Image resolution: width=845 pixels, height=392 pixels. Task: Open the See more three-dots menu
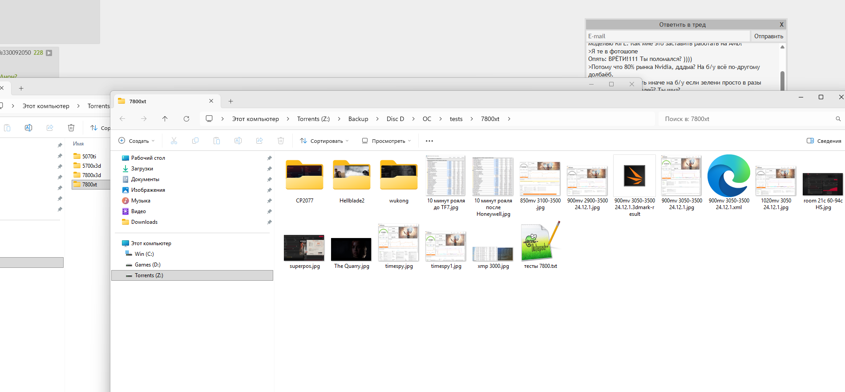[x=429, y=141]
